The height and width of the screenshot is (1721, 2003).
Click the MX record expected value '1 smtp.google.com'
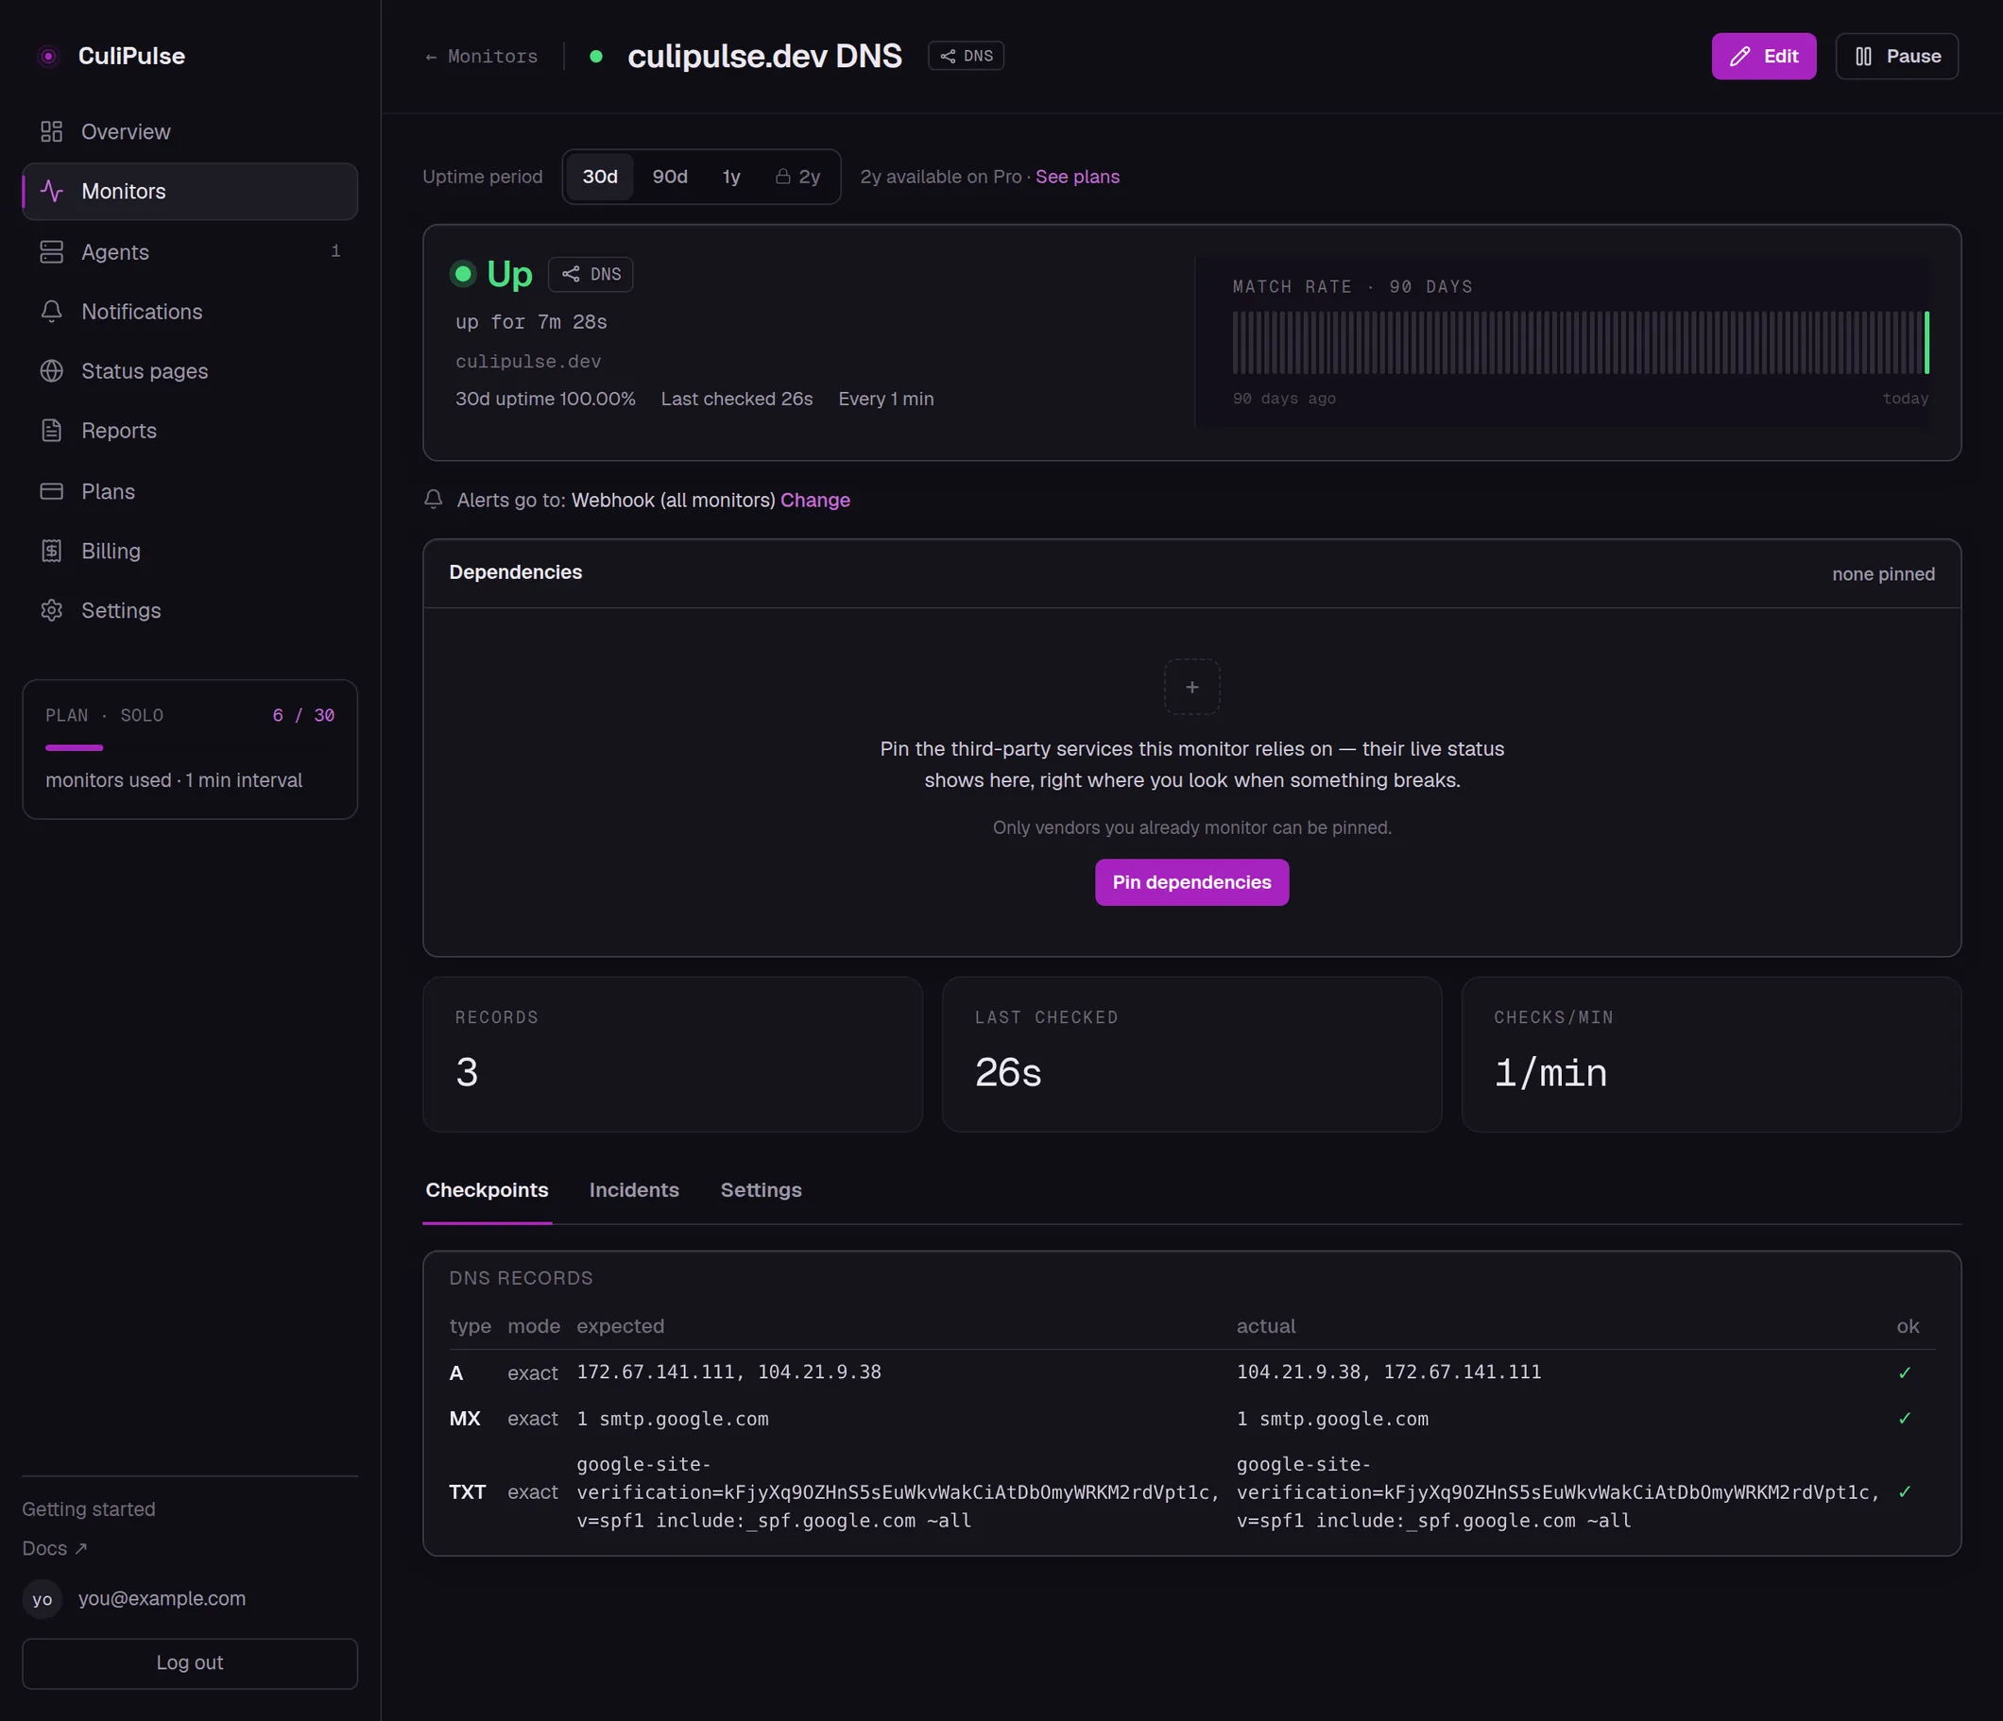pos(673,1419)
